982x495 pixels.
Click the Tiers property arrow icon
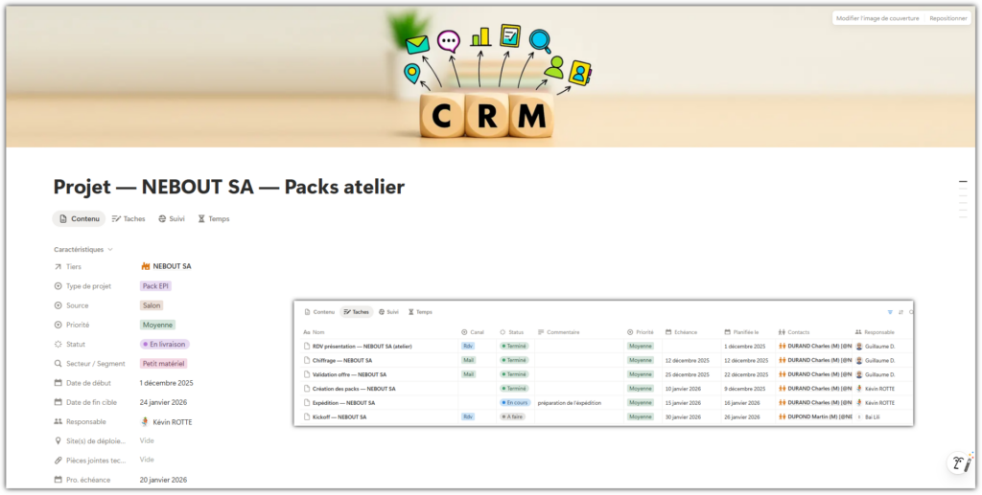tap(58, 266)
